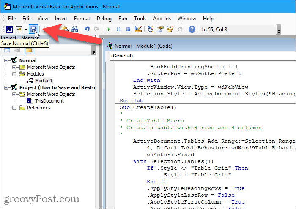Open the Help menu
The width and height of the screenshot is (296, 209).
(208, 19)
